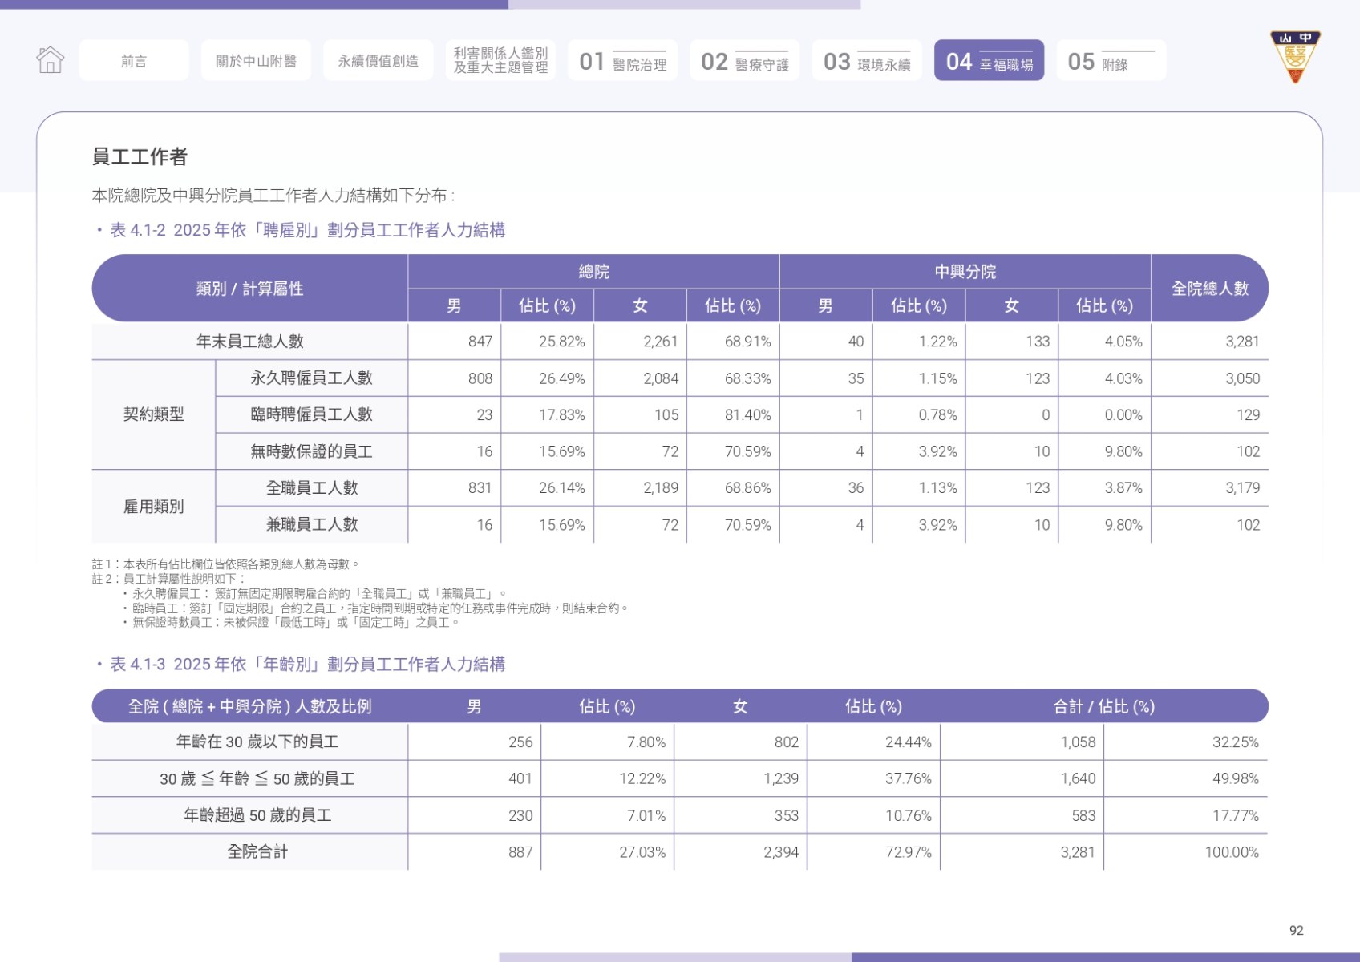Jump to chapter 01 醫院治理
This screenshot has width=1360, height=962.
623,60
